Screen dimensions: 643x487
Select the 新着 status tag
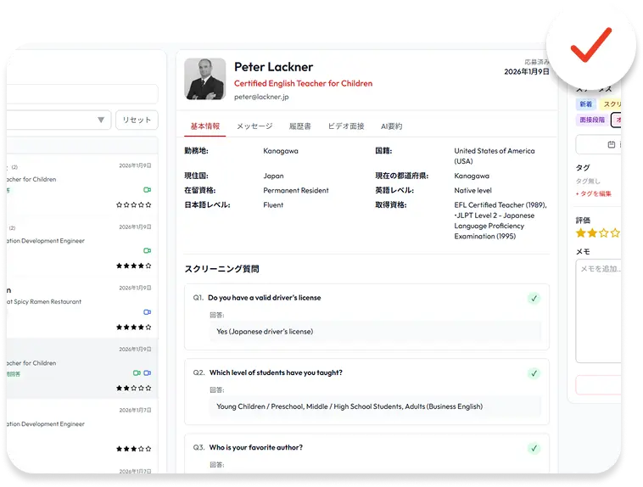[585, 104]
